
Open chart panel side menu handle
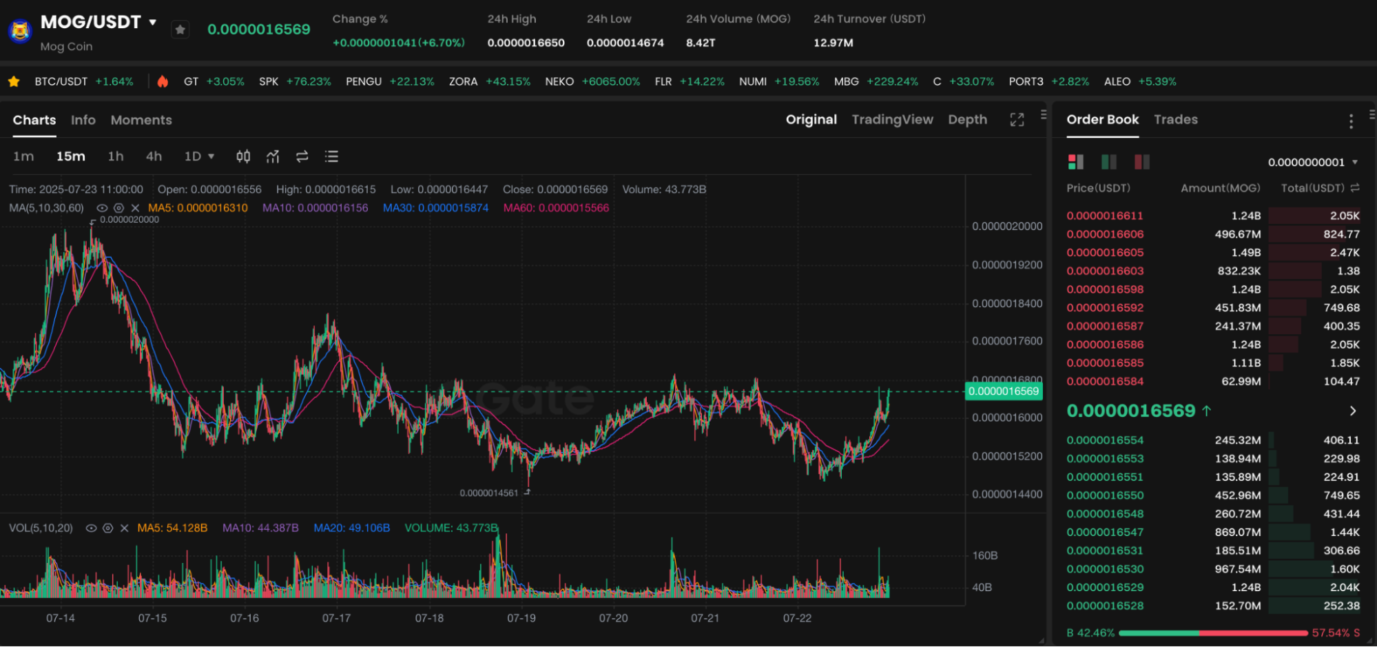pos(1043,114)
